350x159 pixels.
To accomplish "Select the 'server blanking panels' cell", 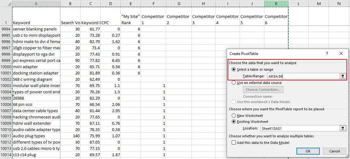I will (36, 29).
